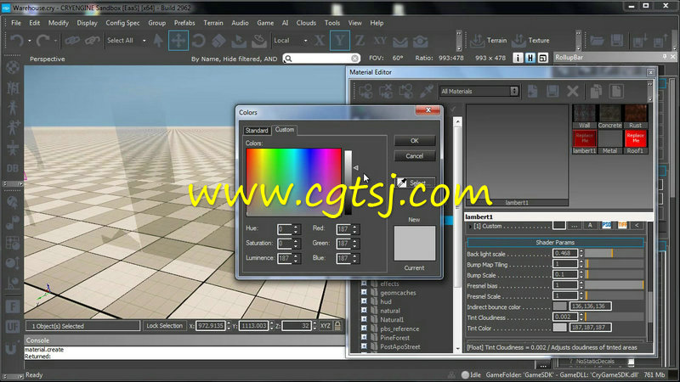Click the Unlink objects icon
The height and width of the screenshot is (382, 680).
(92, 41)
